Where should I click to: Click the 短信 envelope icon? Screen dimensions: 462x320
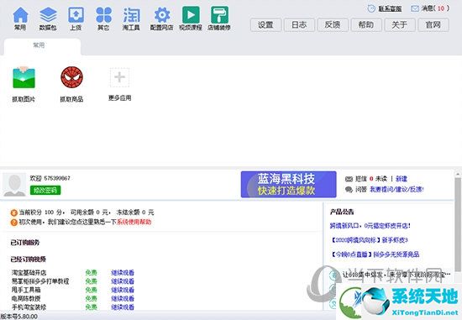coord(349,179)
